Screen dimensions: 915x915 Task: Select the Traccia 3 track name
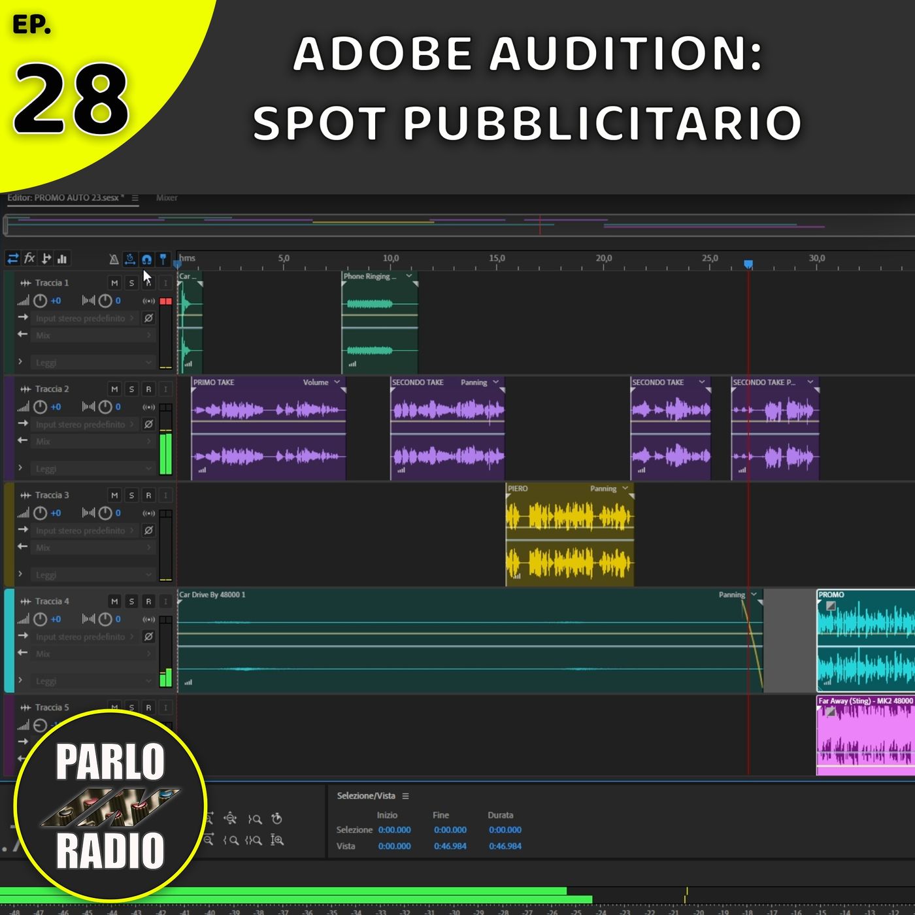pyautogui.click(x=52, y=495)
